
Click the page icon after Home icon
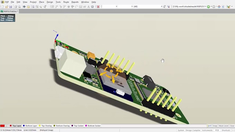tap(223, 7)
